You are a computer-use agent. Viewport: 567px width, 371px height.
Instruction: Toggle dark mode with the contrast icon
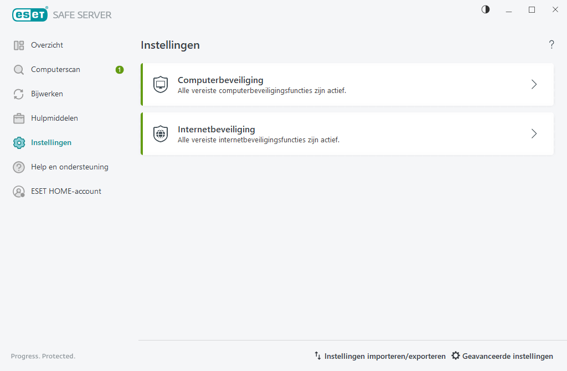coord(485,9)
